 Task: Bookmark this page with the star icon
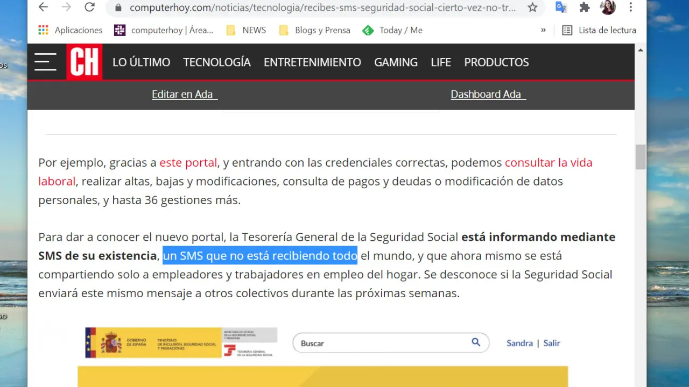click(532, 8)
